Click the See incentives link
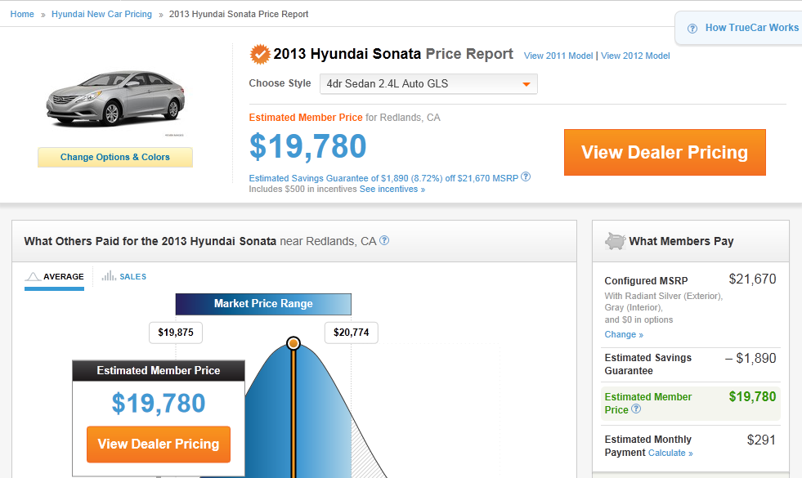The image size is (802, 478). click(x=392, y=189)
